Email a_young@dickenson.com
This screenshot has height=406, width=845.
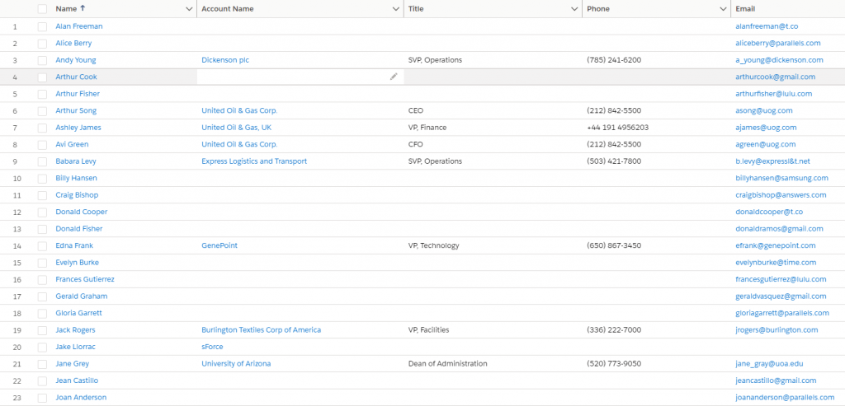point(779,60)
